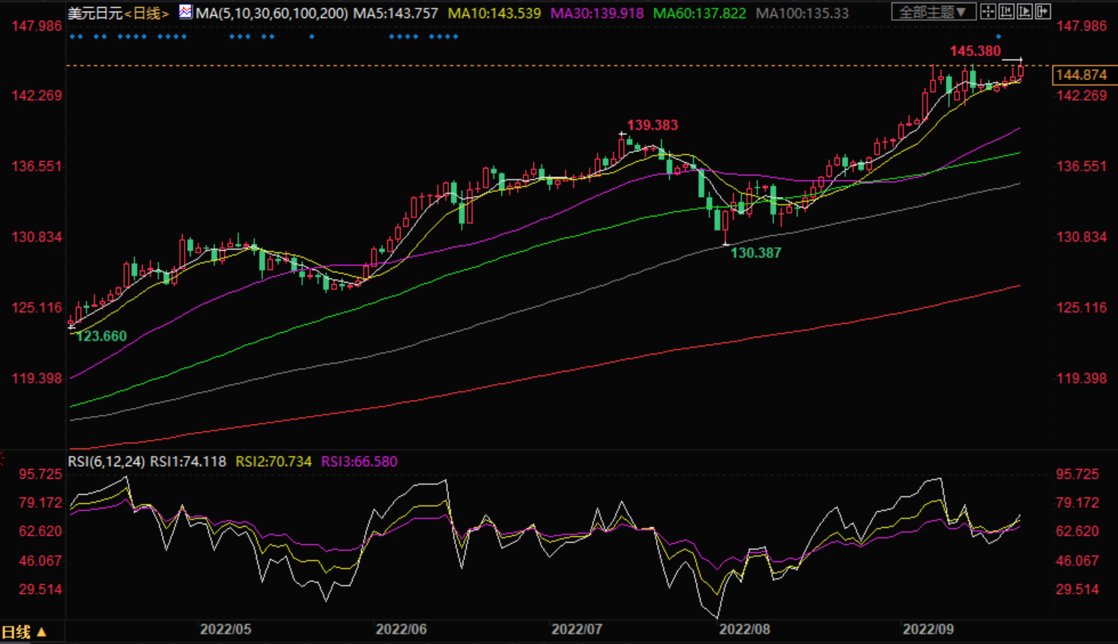This screenshot has height=644, width=1118.
Task: Click the 美元日元 symbol name
Action: [95, 13]
